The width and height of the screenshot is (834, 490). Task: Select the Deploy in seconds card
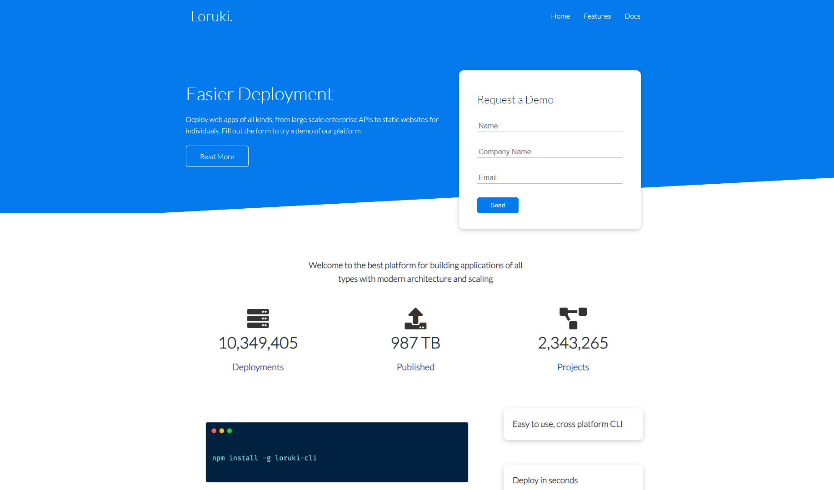[x=573, y=478]
